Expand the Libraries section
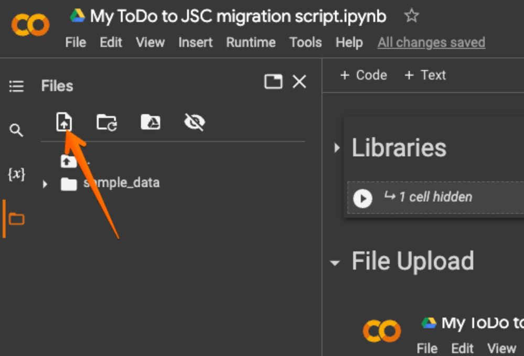Screen dimensions: 524x356 337,148
